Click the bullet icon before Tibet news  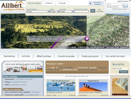4,85
